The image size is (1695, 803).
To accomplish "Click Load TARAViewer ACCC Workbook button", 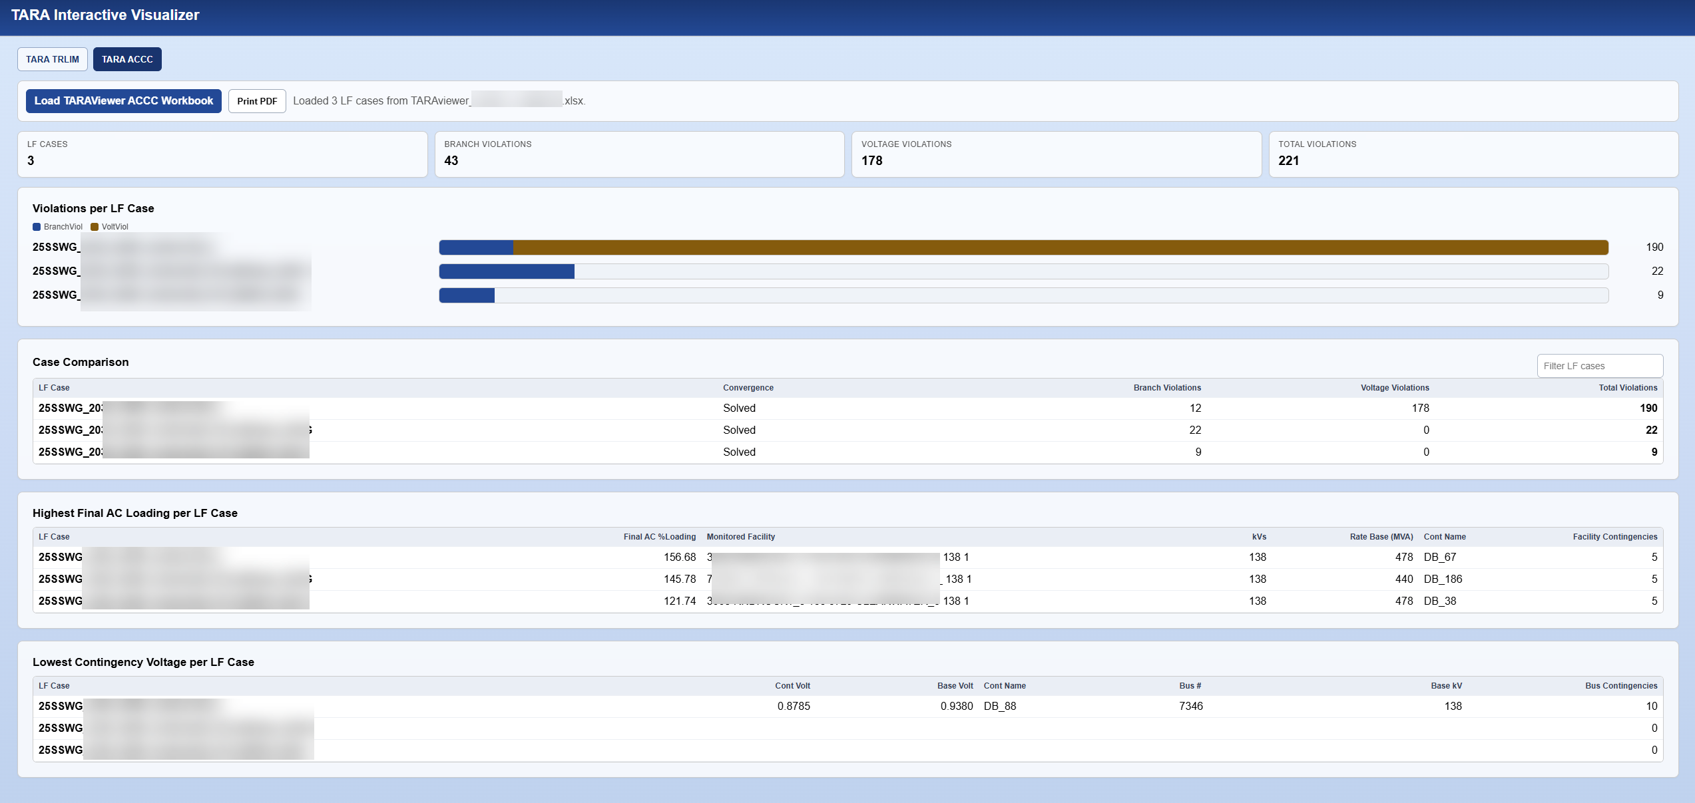I will tap(124, 101).
